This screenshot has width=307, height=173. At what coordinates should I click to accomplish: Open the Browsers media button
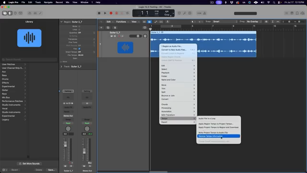click(303, 13)
